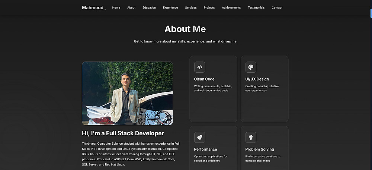Click "Optimizing applications for" description text
This screenshot has height=170, width=372.
[x=211, y=158]
